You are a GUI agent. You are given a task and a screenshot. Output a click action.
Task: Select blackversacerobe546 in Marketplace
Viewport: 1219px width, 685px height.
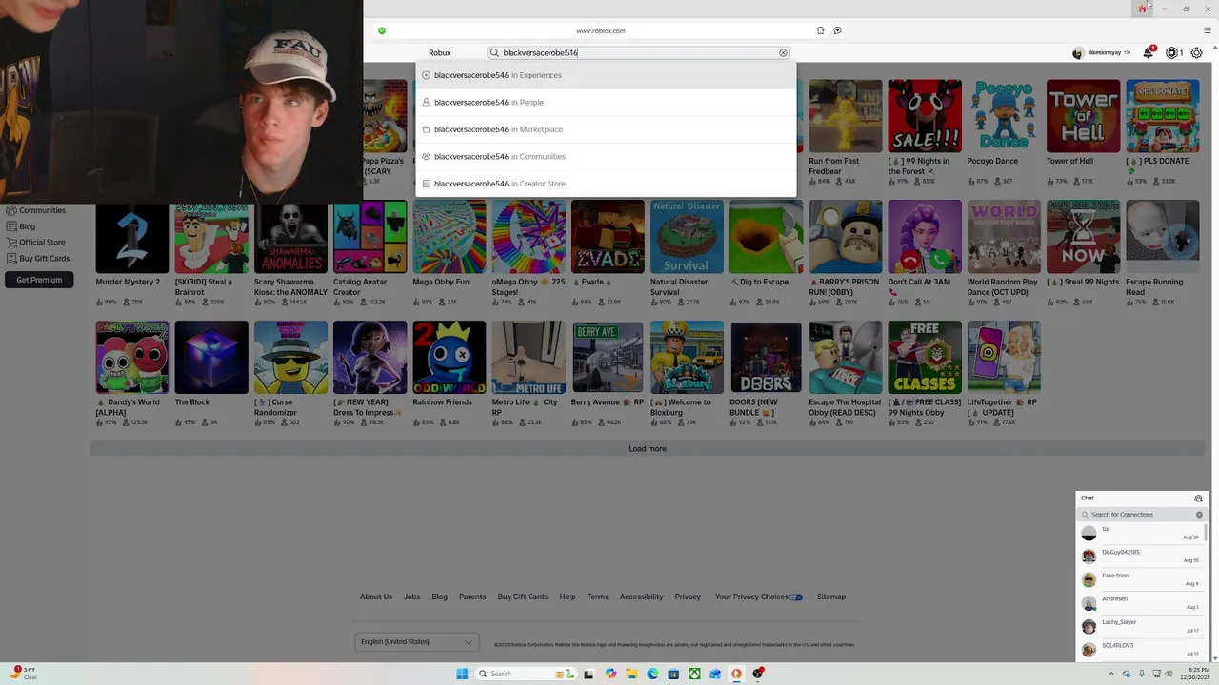606,129
